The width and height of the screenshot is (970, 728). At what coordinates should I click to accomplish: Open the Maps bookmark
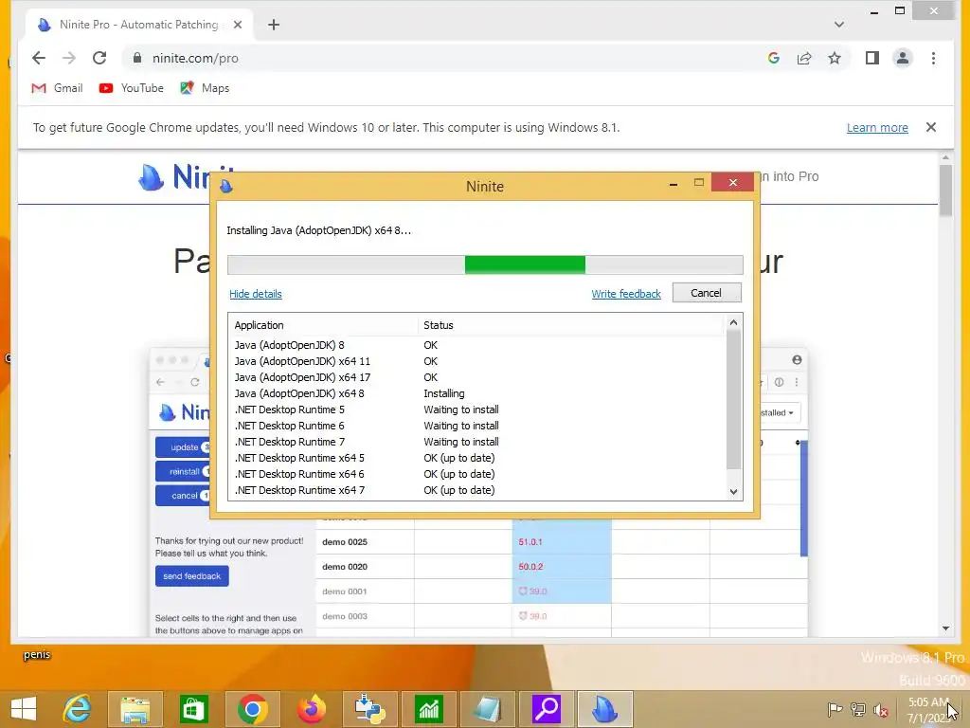click(x=205, y=88)
